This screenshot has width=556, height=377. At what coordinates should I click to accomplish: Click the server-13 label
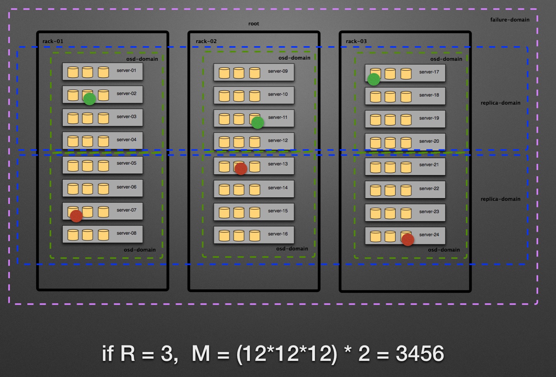tap(278, 164)
